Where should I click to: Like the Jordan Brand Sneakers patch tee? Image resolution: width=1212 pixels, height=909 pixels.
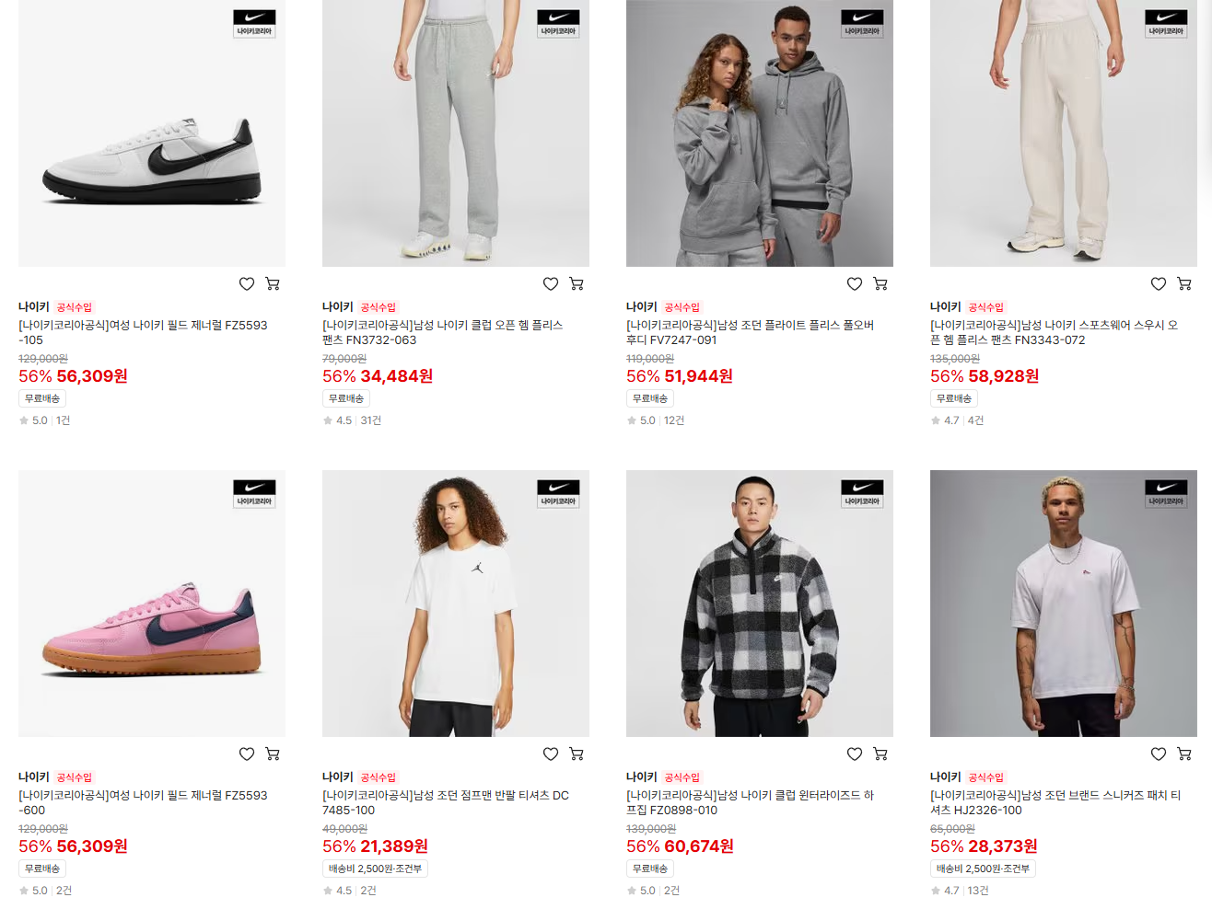pos(1159,754)
